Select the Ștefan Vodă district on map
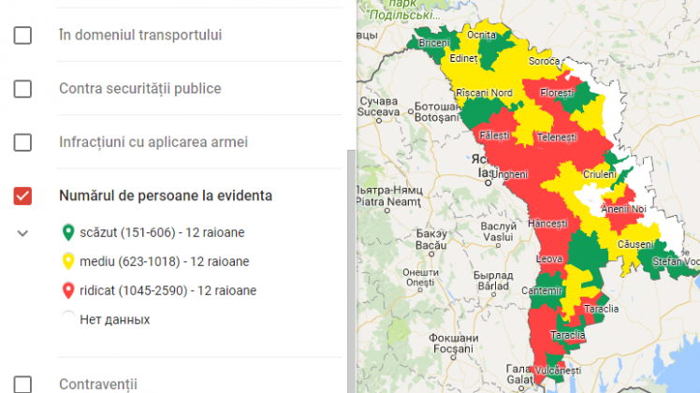Screen dimensions: 700x393 (677, 262)
